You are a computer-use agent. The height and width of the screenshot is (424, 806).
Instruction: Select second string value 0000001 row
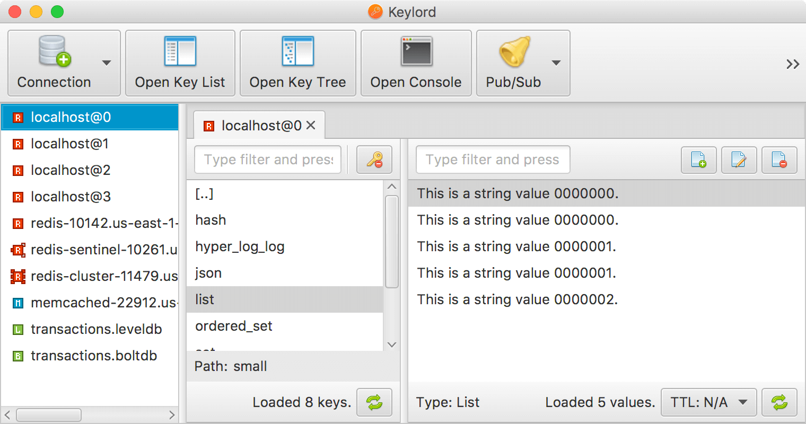pos(607,273)
